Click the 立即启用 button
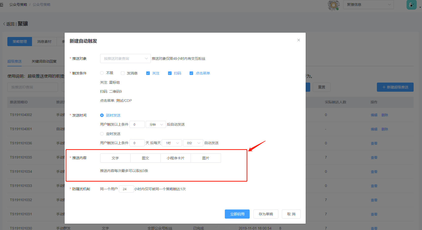The height and width of the screenshot is (230, 422). [237, 214]
